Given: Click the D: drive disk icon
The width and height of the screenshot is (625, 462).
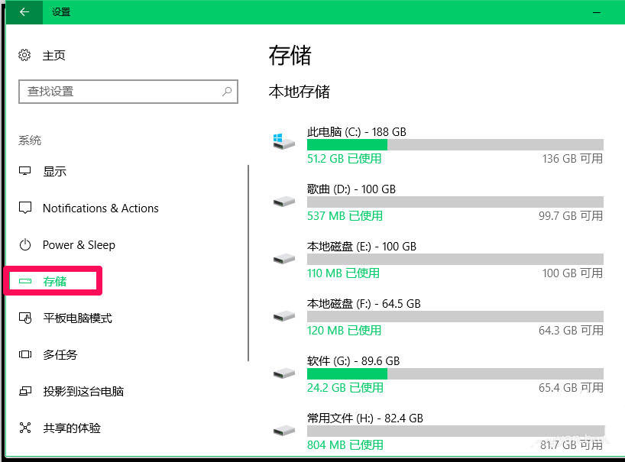Looking at the screenshot, I should click(283, 202).
